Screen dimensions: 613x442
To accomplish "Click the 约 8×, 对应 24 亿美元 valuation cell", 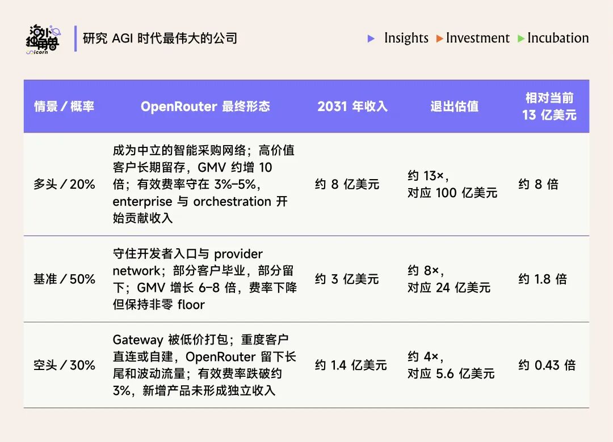I will coord(449,279).
